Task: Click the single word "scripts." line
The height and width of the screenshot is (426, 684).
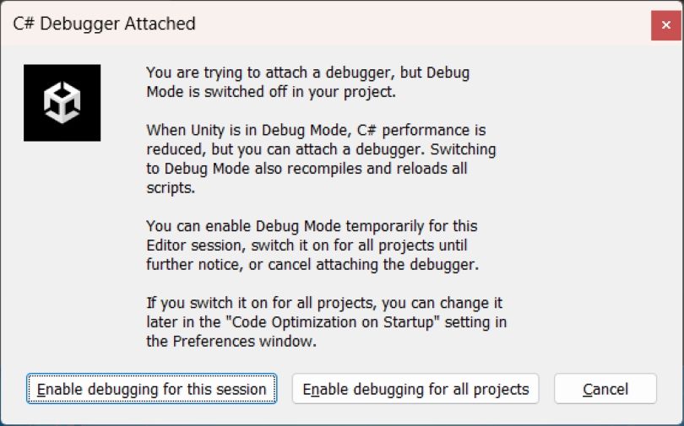Action: tap(171, 188)
